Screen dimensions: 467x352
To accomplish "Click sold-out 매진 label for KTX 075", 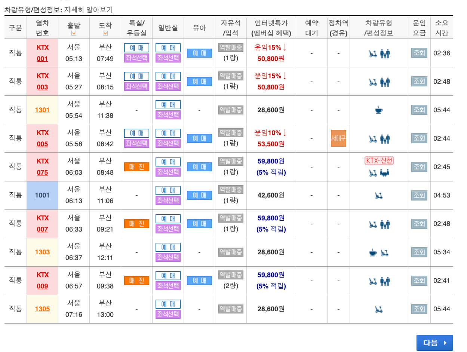I will point(136,167).
